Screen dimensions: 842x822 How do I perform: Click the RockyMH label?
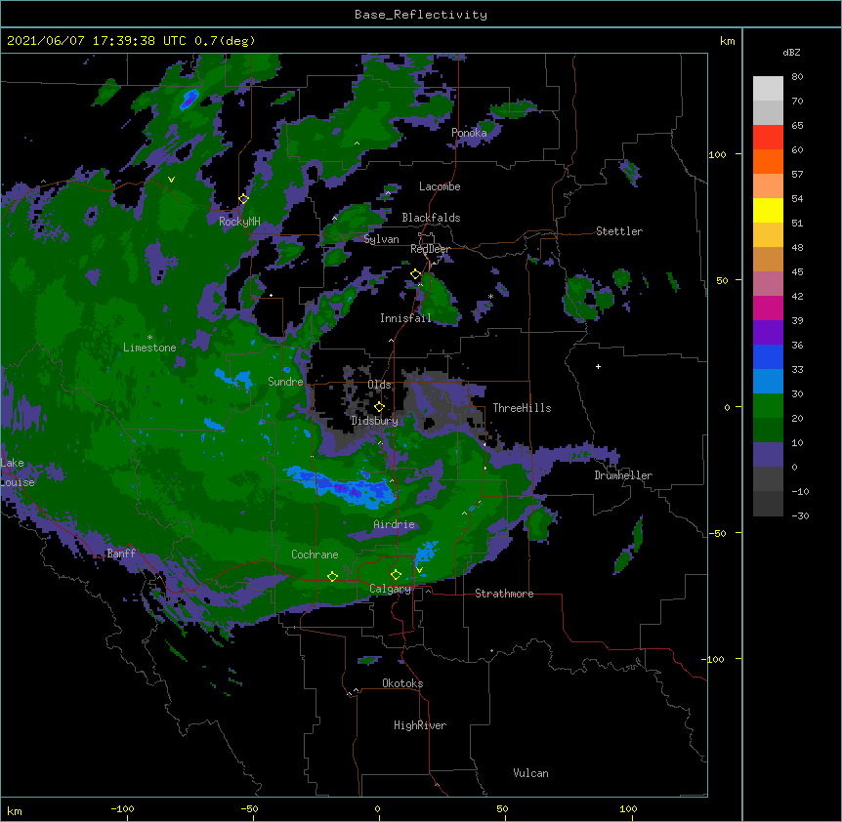pyautogui.click(x=239, y=221)
